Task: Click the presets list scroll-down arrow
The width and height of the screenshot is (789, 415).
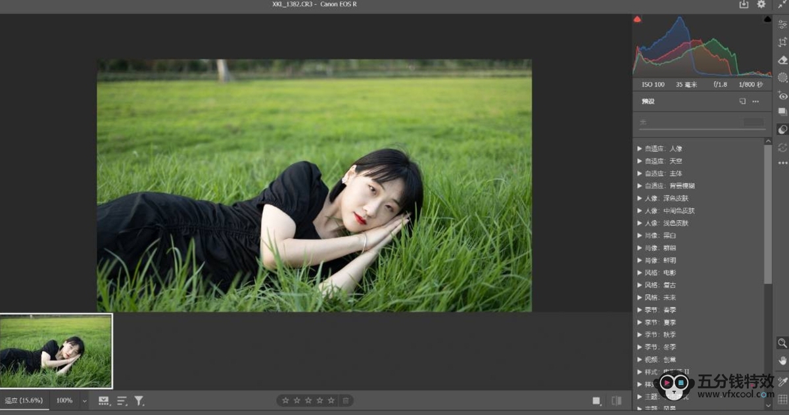Action: [768, 406]
